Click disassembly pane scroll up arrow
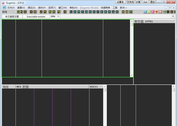177x126 pixels. (132, 21)
